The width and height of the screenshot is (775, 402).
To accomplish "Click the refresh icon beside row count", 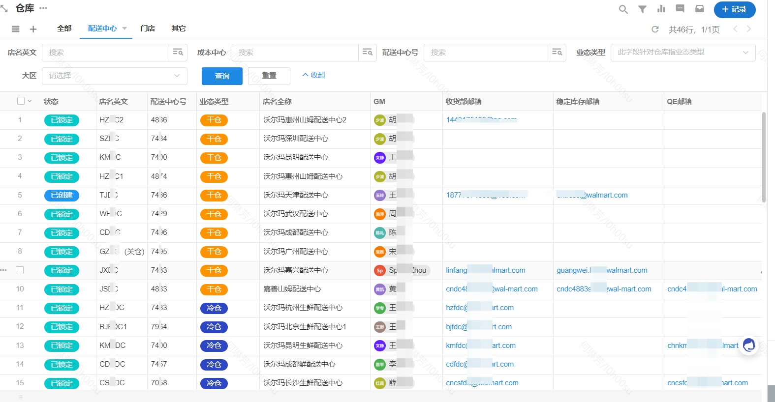I will (655, 29).
